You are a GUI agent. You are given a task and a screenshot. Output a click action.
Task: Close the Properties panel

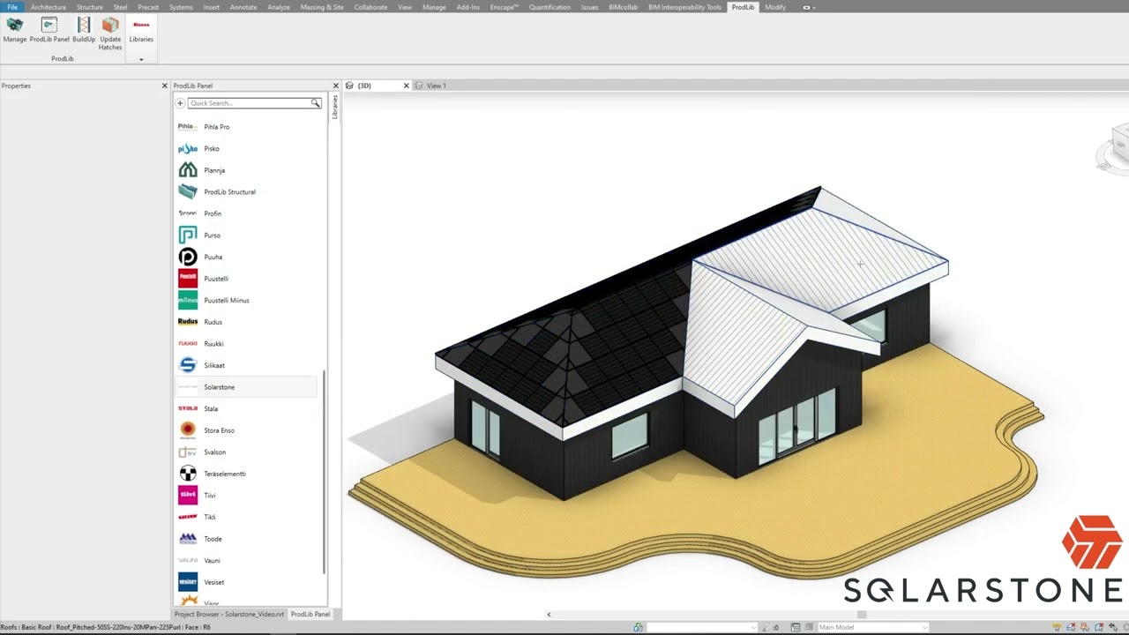click(x=164, y=86)
